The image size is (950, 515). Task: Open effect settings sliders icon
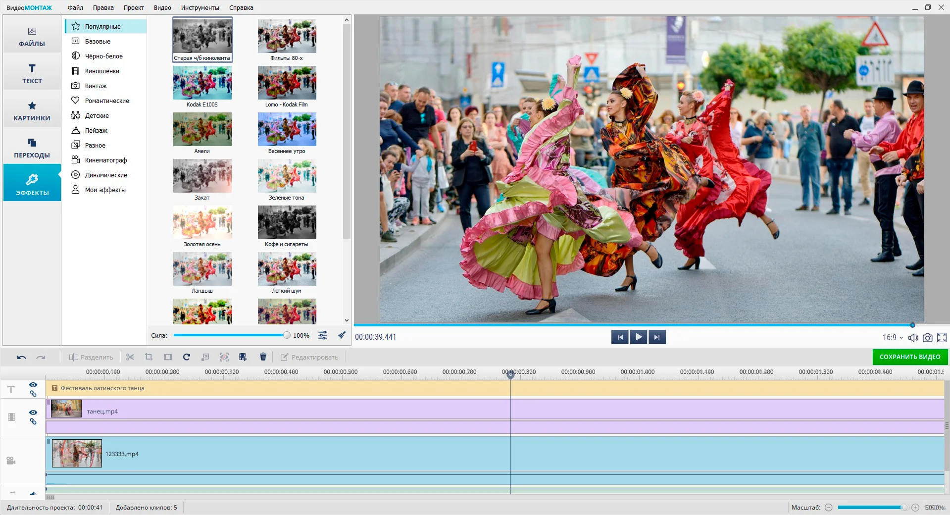(x=322, y=335)
